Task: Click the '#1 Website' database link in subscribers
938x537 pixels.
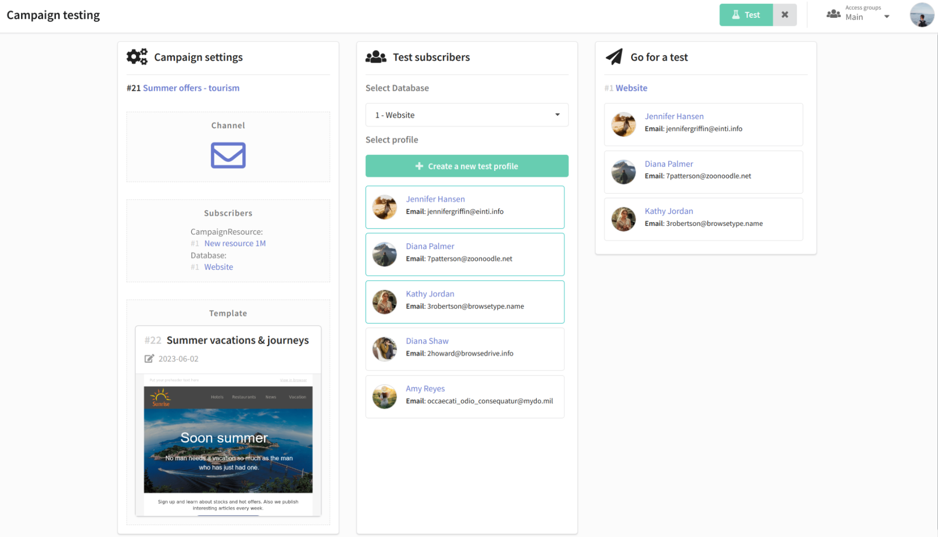Action: [x=218, y=266]
